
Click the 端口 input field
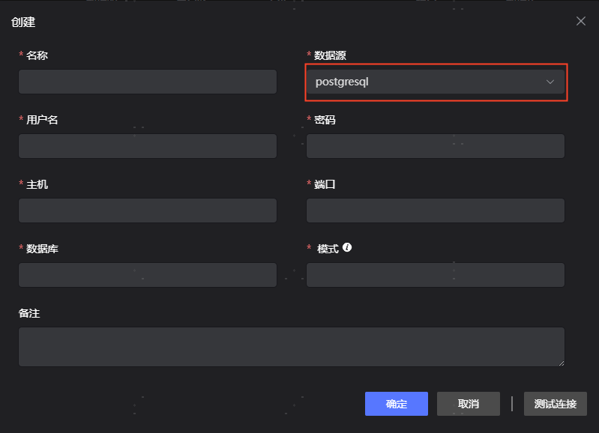tap(435, 211)
